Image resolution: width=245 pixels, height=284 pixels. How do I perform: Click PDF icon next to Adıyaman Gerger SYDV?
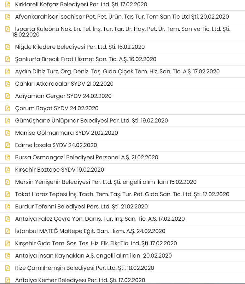pyautogui.click(x=8, y=96)
